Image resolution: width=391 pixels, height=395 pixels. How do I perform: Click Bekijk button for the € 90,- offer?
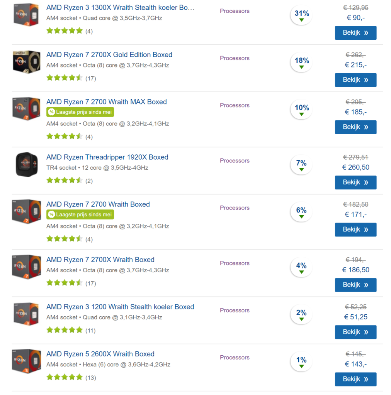coord(355,33)
